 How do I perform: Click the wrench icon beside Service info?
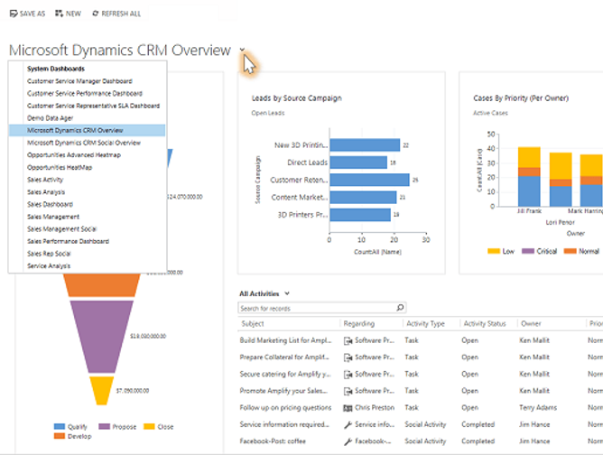[348, 423]
